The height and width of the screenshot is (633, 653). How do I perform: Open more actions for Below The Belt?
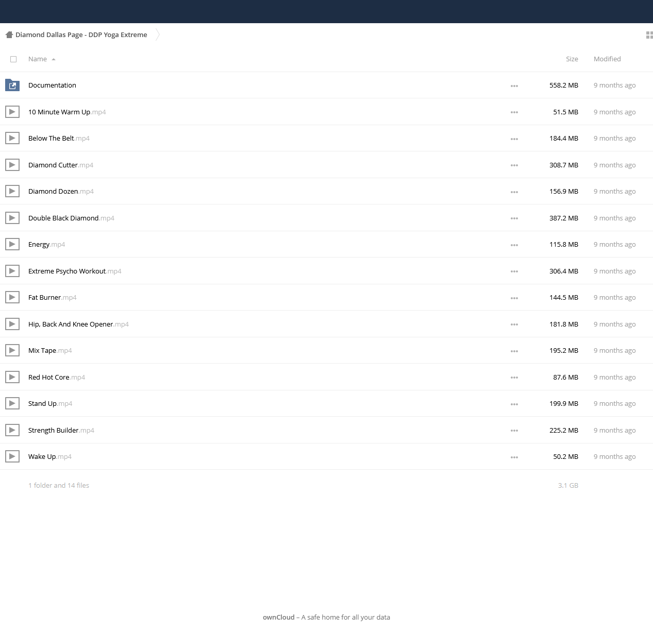click(x=514, y=139)
